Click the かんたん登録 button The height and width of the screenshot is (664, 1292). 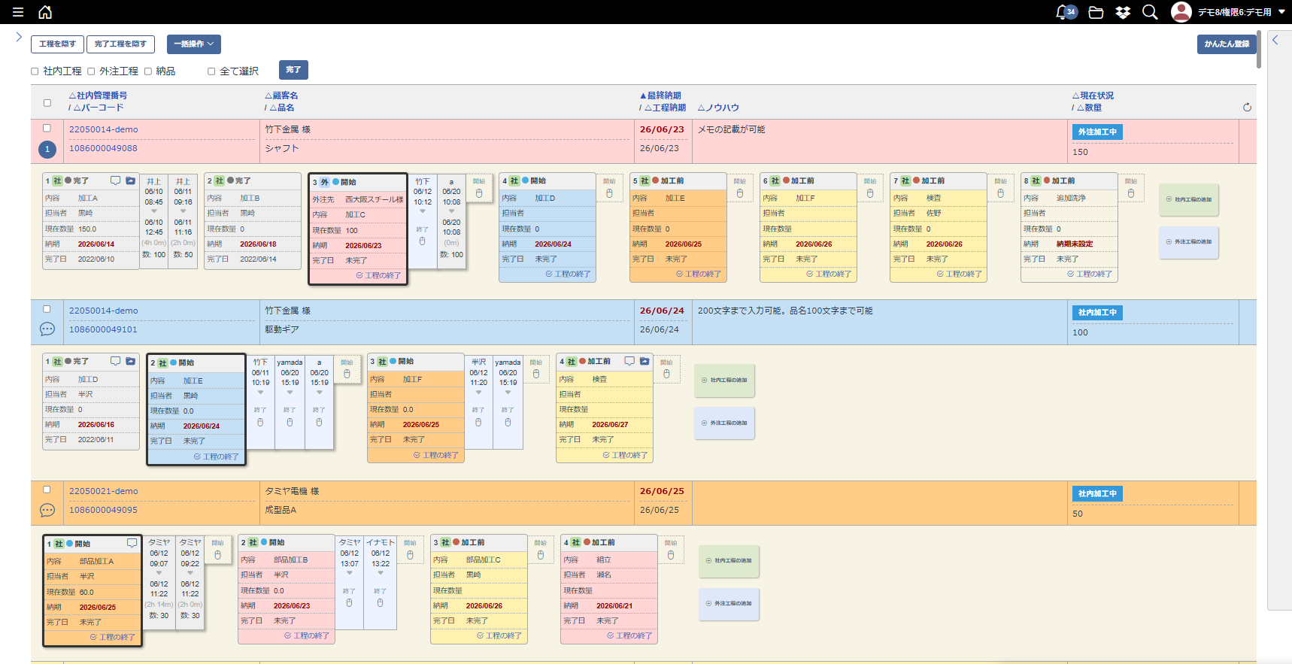point(1227,44)
